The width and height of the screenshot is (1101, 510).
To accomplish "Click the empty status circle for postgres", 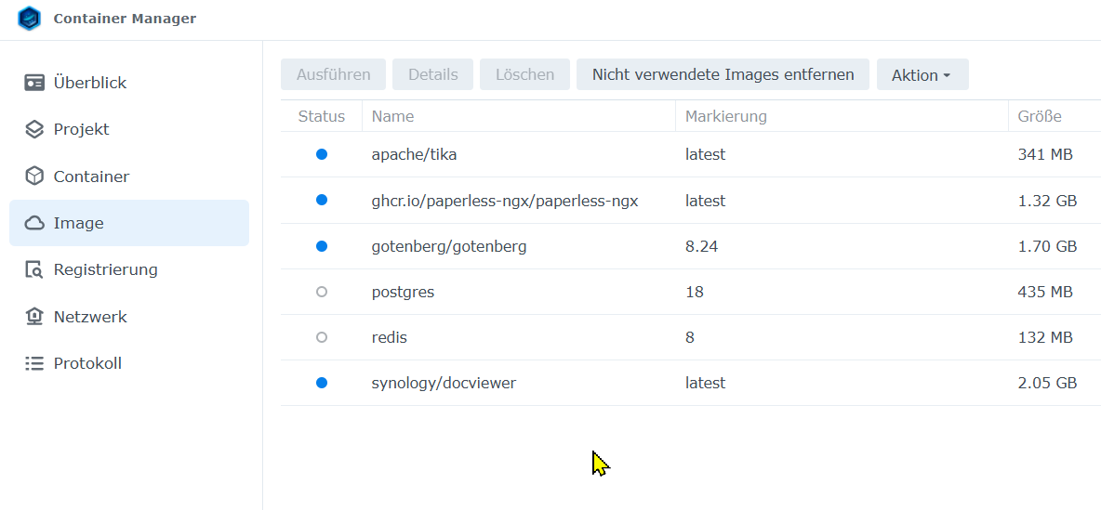I will click(x=322, y=292).
